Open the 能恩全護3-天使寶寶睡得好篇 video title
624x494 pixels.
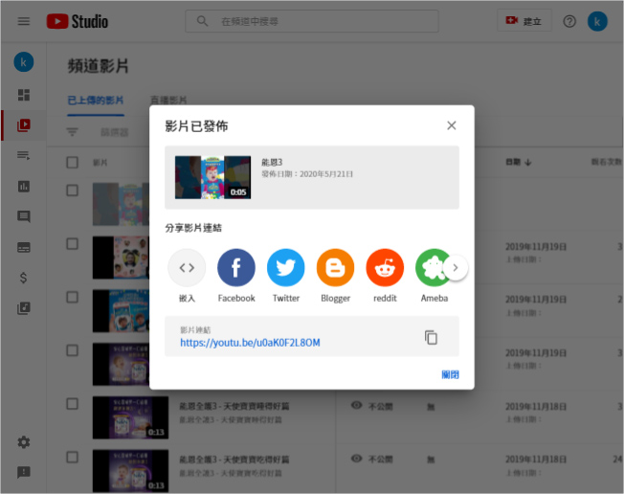[x=234, y=406]
